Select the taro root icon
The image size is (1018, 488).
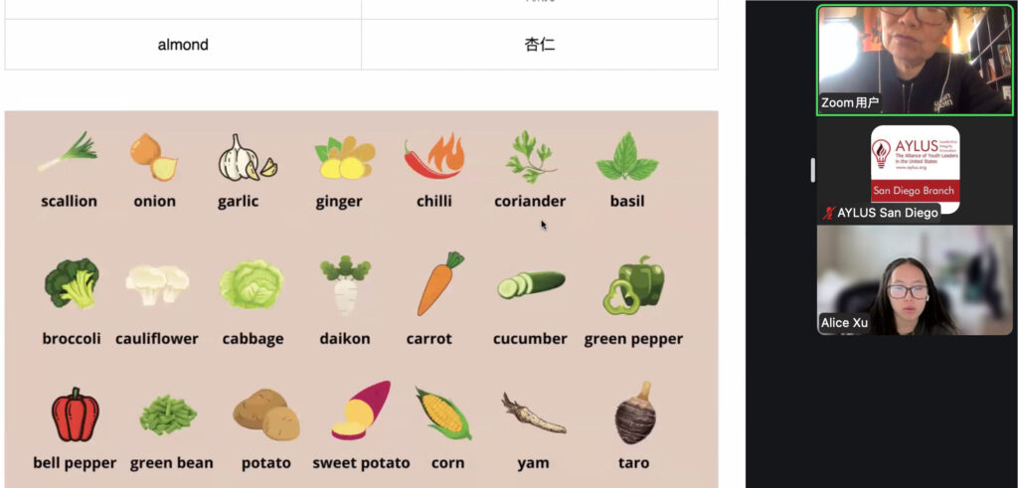[x=635, y=413]
